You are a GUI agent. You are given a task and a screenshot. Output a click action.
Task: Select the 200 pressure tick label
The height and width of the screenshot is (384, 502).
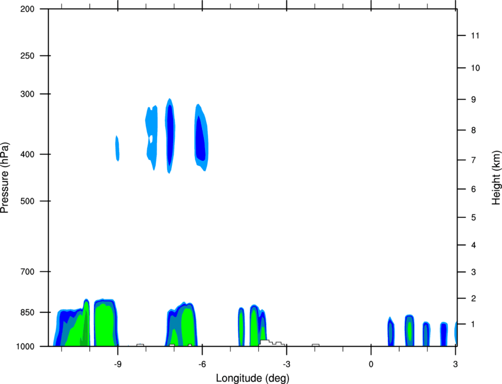click(27, 9)
